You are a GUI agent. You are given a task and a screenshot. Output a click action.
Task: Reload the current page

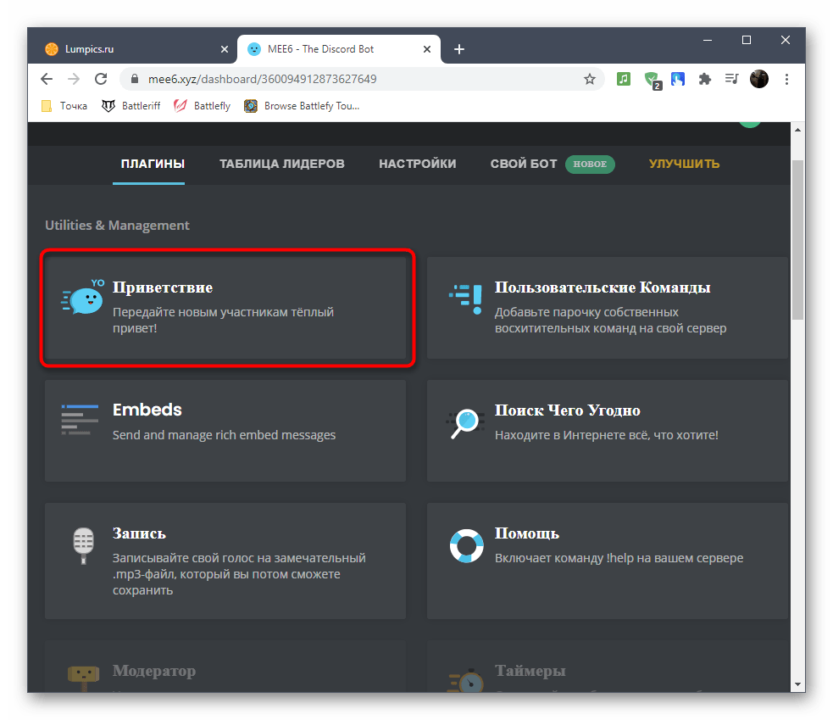101,79
